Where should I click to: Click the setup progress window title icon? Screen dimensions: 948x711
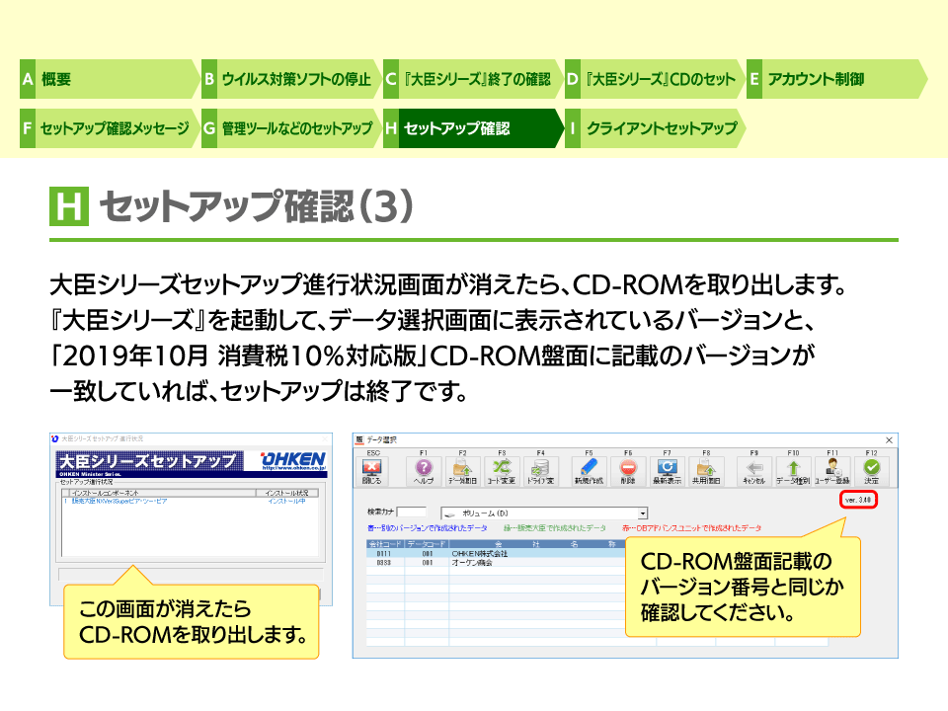pos(55,438)
